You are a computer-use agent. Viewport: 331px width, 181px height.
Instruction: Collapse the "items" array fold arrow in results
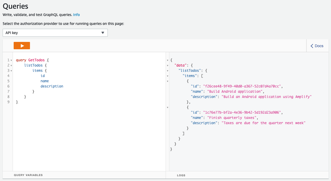(168, 76)
